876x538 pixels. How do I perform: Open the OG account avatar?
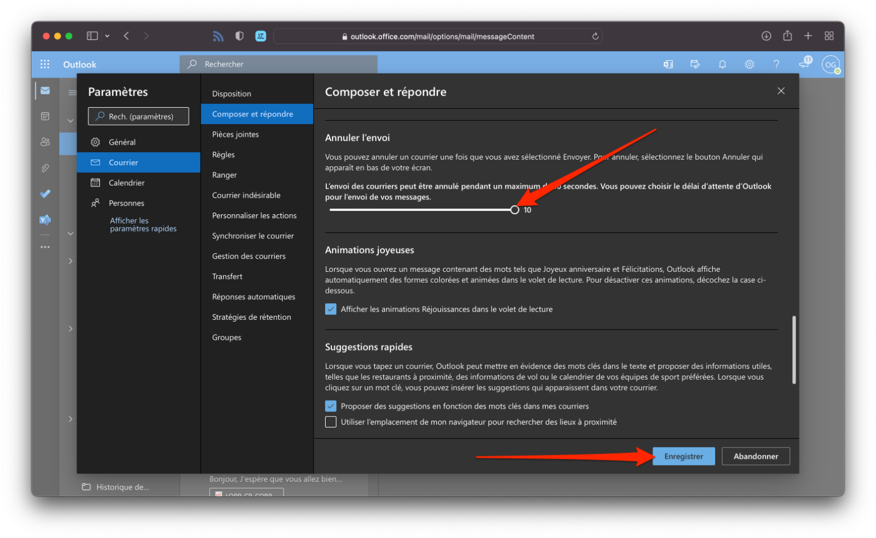tap(831, 64)
